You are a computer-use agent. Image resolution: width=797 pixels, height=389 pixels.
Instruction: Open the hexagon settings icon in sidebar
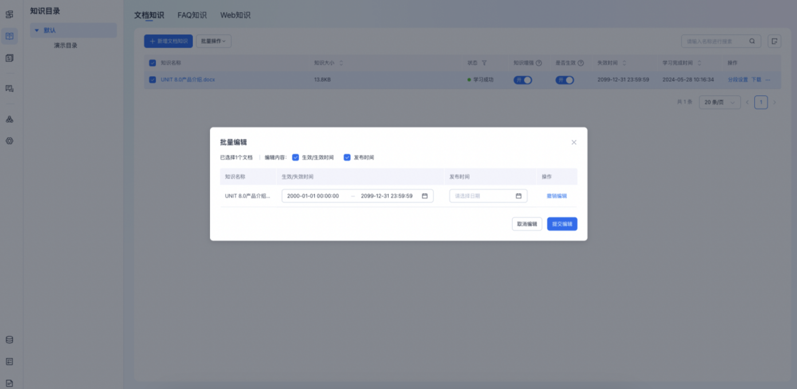point(9,141)
